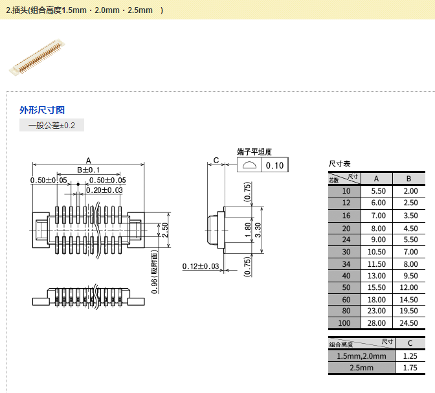Image resolution: width=435 pixels, height=393 pixels.
Task: Select column header B in dimension table
Action: [410, 179]
